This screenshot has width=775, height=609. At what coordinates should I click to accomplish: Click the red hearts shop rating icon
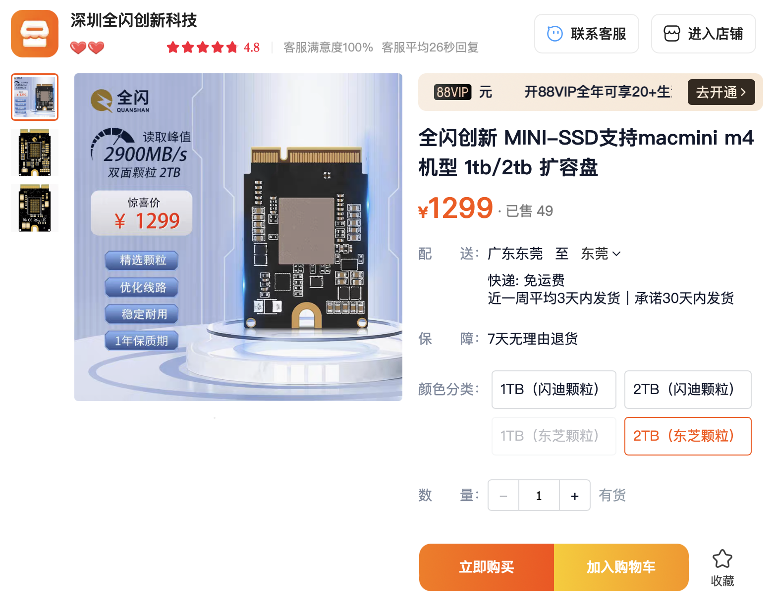[x=87, y=48]
